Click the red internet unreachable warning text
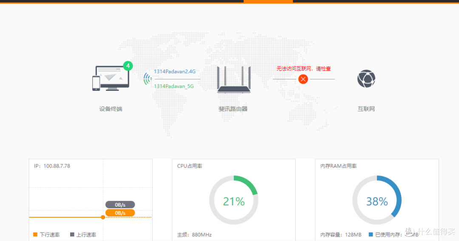Image resolution: width=459 pixels, height=241 pixels. point(303,69)
